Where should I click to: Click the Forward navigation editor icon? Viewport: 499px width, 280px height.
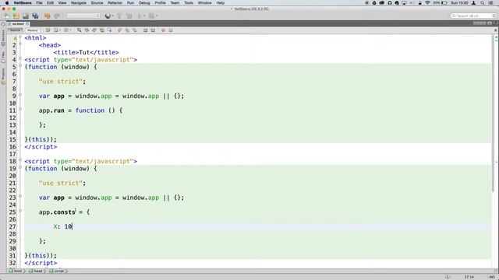point(67,30)
